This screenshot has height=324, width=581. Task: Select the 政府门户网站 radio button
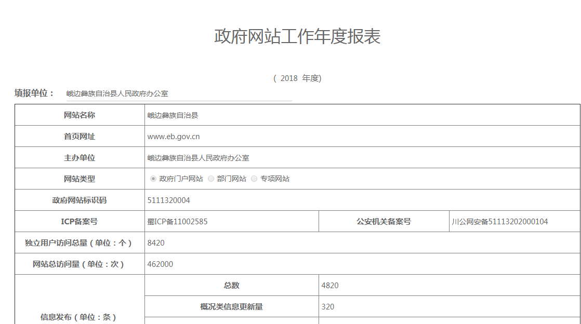coord(153,179)
